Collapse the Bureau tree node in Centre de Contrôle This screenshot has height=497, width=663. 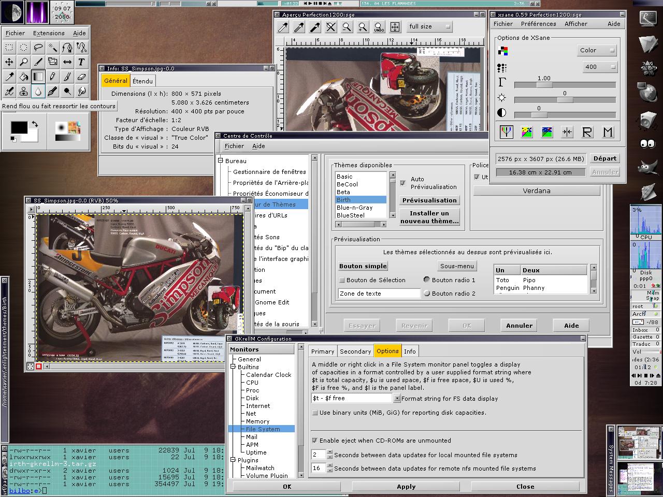[221, 161]
